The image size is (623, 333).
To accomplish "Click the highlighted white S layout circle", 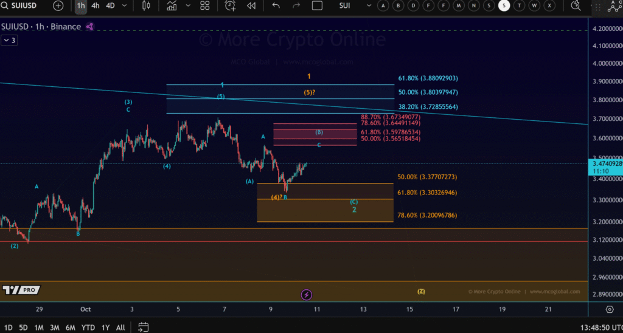I will pyautogui.click(x=504, y=5).
